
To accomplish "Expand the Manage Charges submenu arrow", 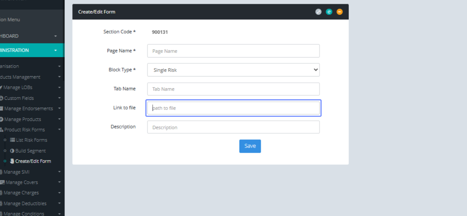I will click(x=60, y=193).
